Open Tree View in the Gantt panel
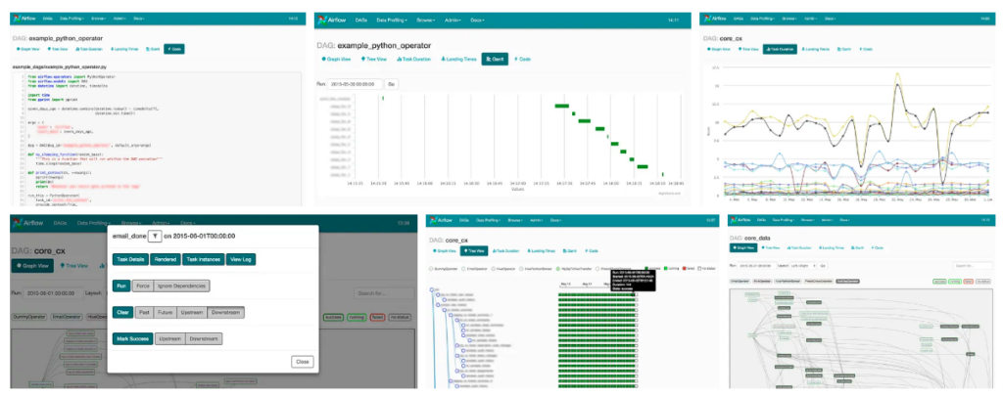The width and height of the screenshot is (1003, 396). [x=374, y=59]
